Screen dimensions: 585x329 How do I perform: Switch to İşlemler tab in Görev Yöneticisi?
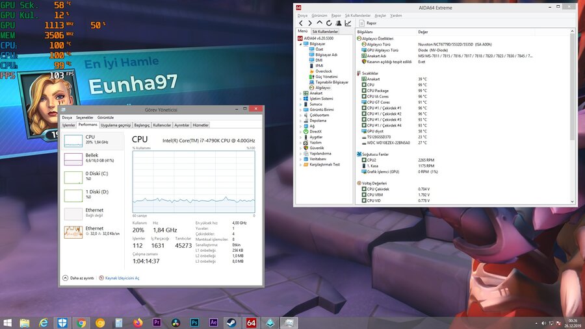click(x=69, y=125)
